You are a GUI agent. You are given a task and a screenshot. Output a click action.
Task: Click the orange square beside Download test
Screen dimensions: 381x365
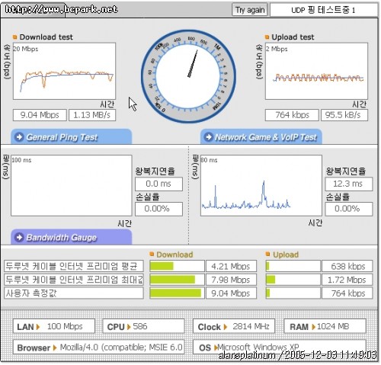[15, 37]
